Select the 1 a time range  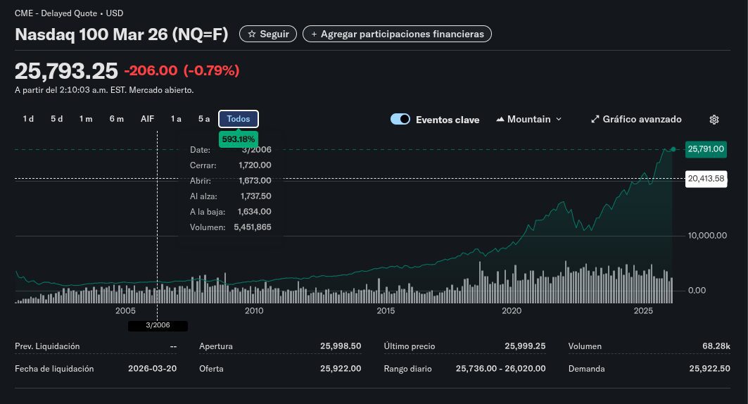[x=176, y=119]
